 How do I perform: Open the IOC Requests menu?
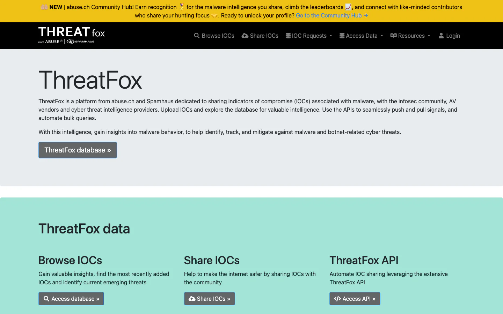click(x=309, y=36)
